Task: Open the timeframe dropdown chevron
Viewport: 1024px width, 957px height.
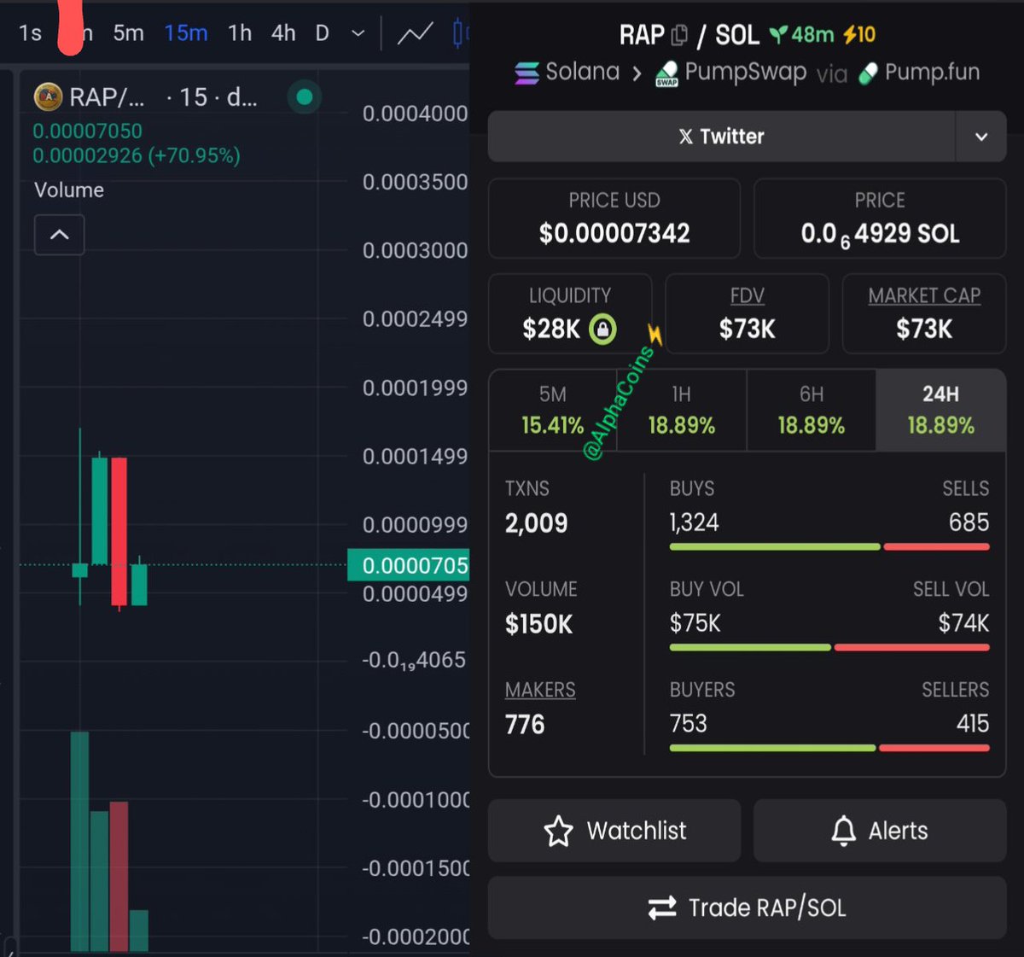Action: [358, 34]
